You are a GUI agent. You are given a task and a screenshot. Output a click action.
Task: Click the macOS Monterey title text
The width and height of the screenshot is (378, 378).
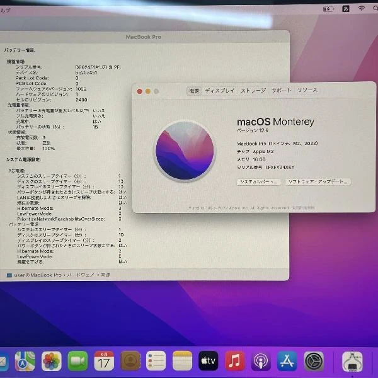275,122
